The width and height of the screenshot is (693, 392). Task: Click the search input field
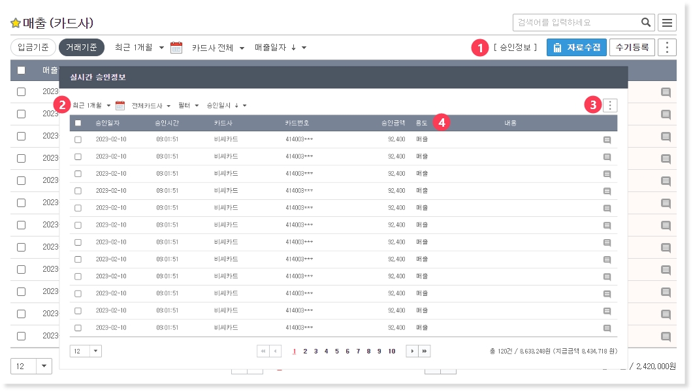point(575,23)
